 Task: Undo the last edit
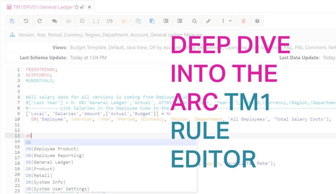coord(26,21)
